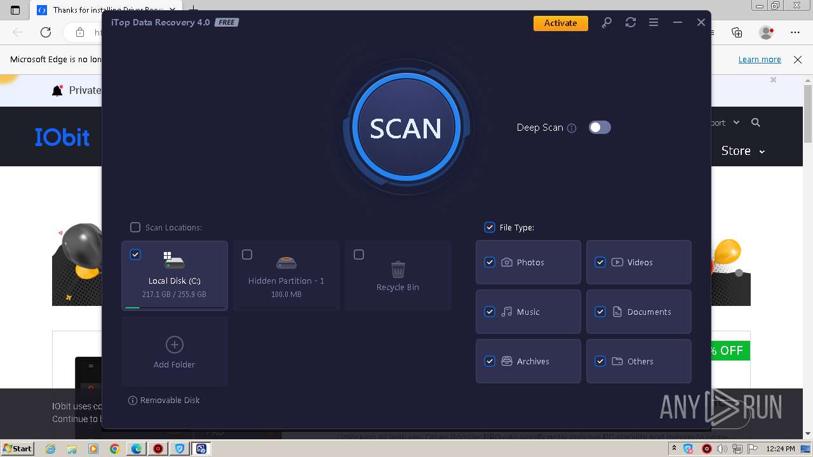Open Edge Collections icon
The width and height of the screenshot is (813, 457).
(737, 32)
